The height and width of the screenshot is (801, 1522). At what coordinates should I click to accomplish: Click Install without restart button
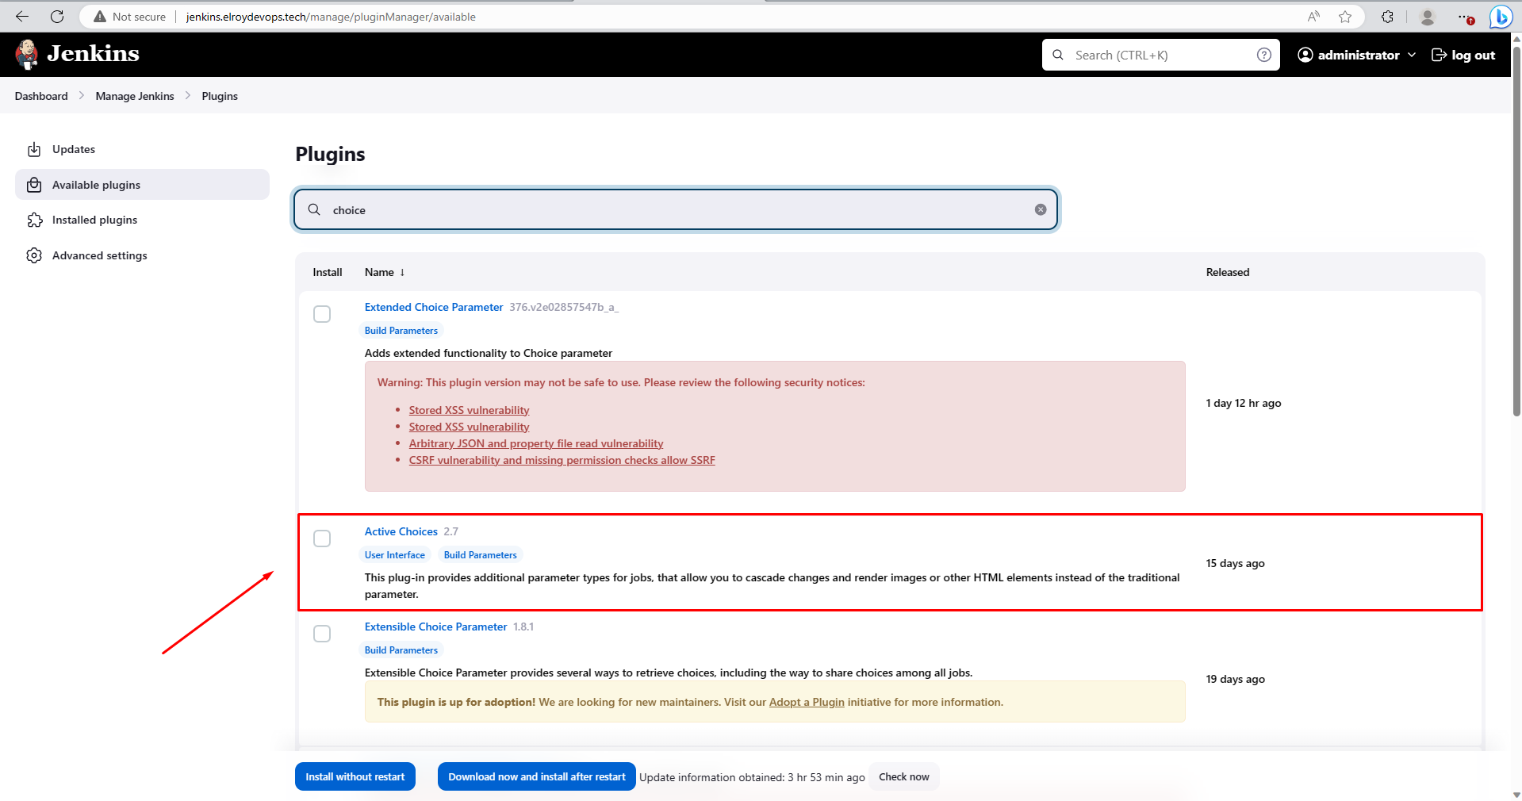[355, 776]
